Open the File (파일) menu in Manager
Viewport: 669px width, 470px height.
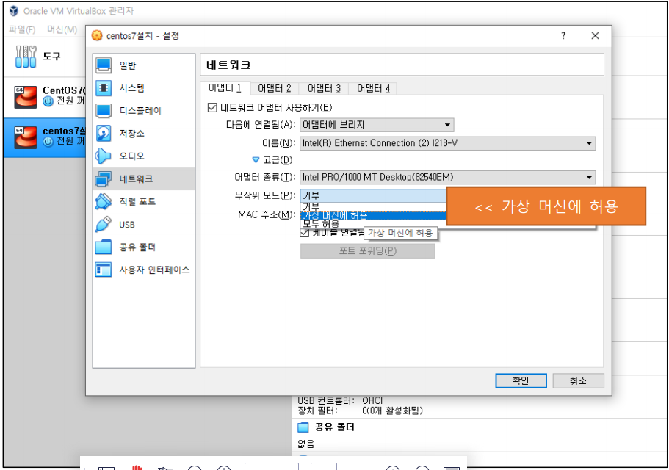pos(22,29)
